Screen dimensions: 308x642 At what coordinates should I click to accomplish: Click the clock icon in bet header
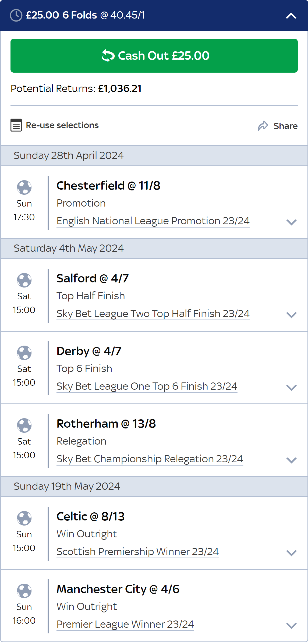click(16, 15)
